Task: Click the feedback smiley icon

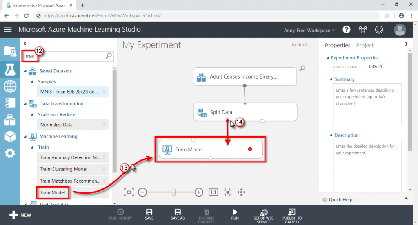Action: click(x=379, y=29)
